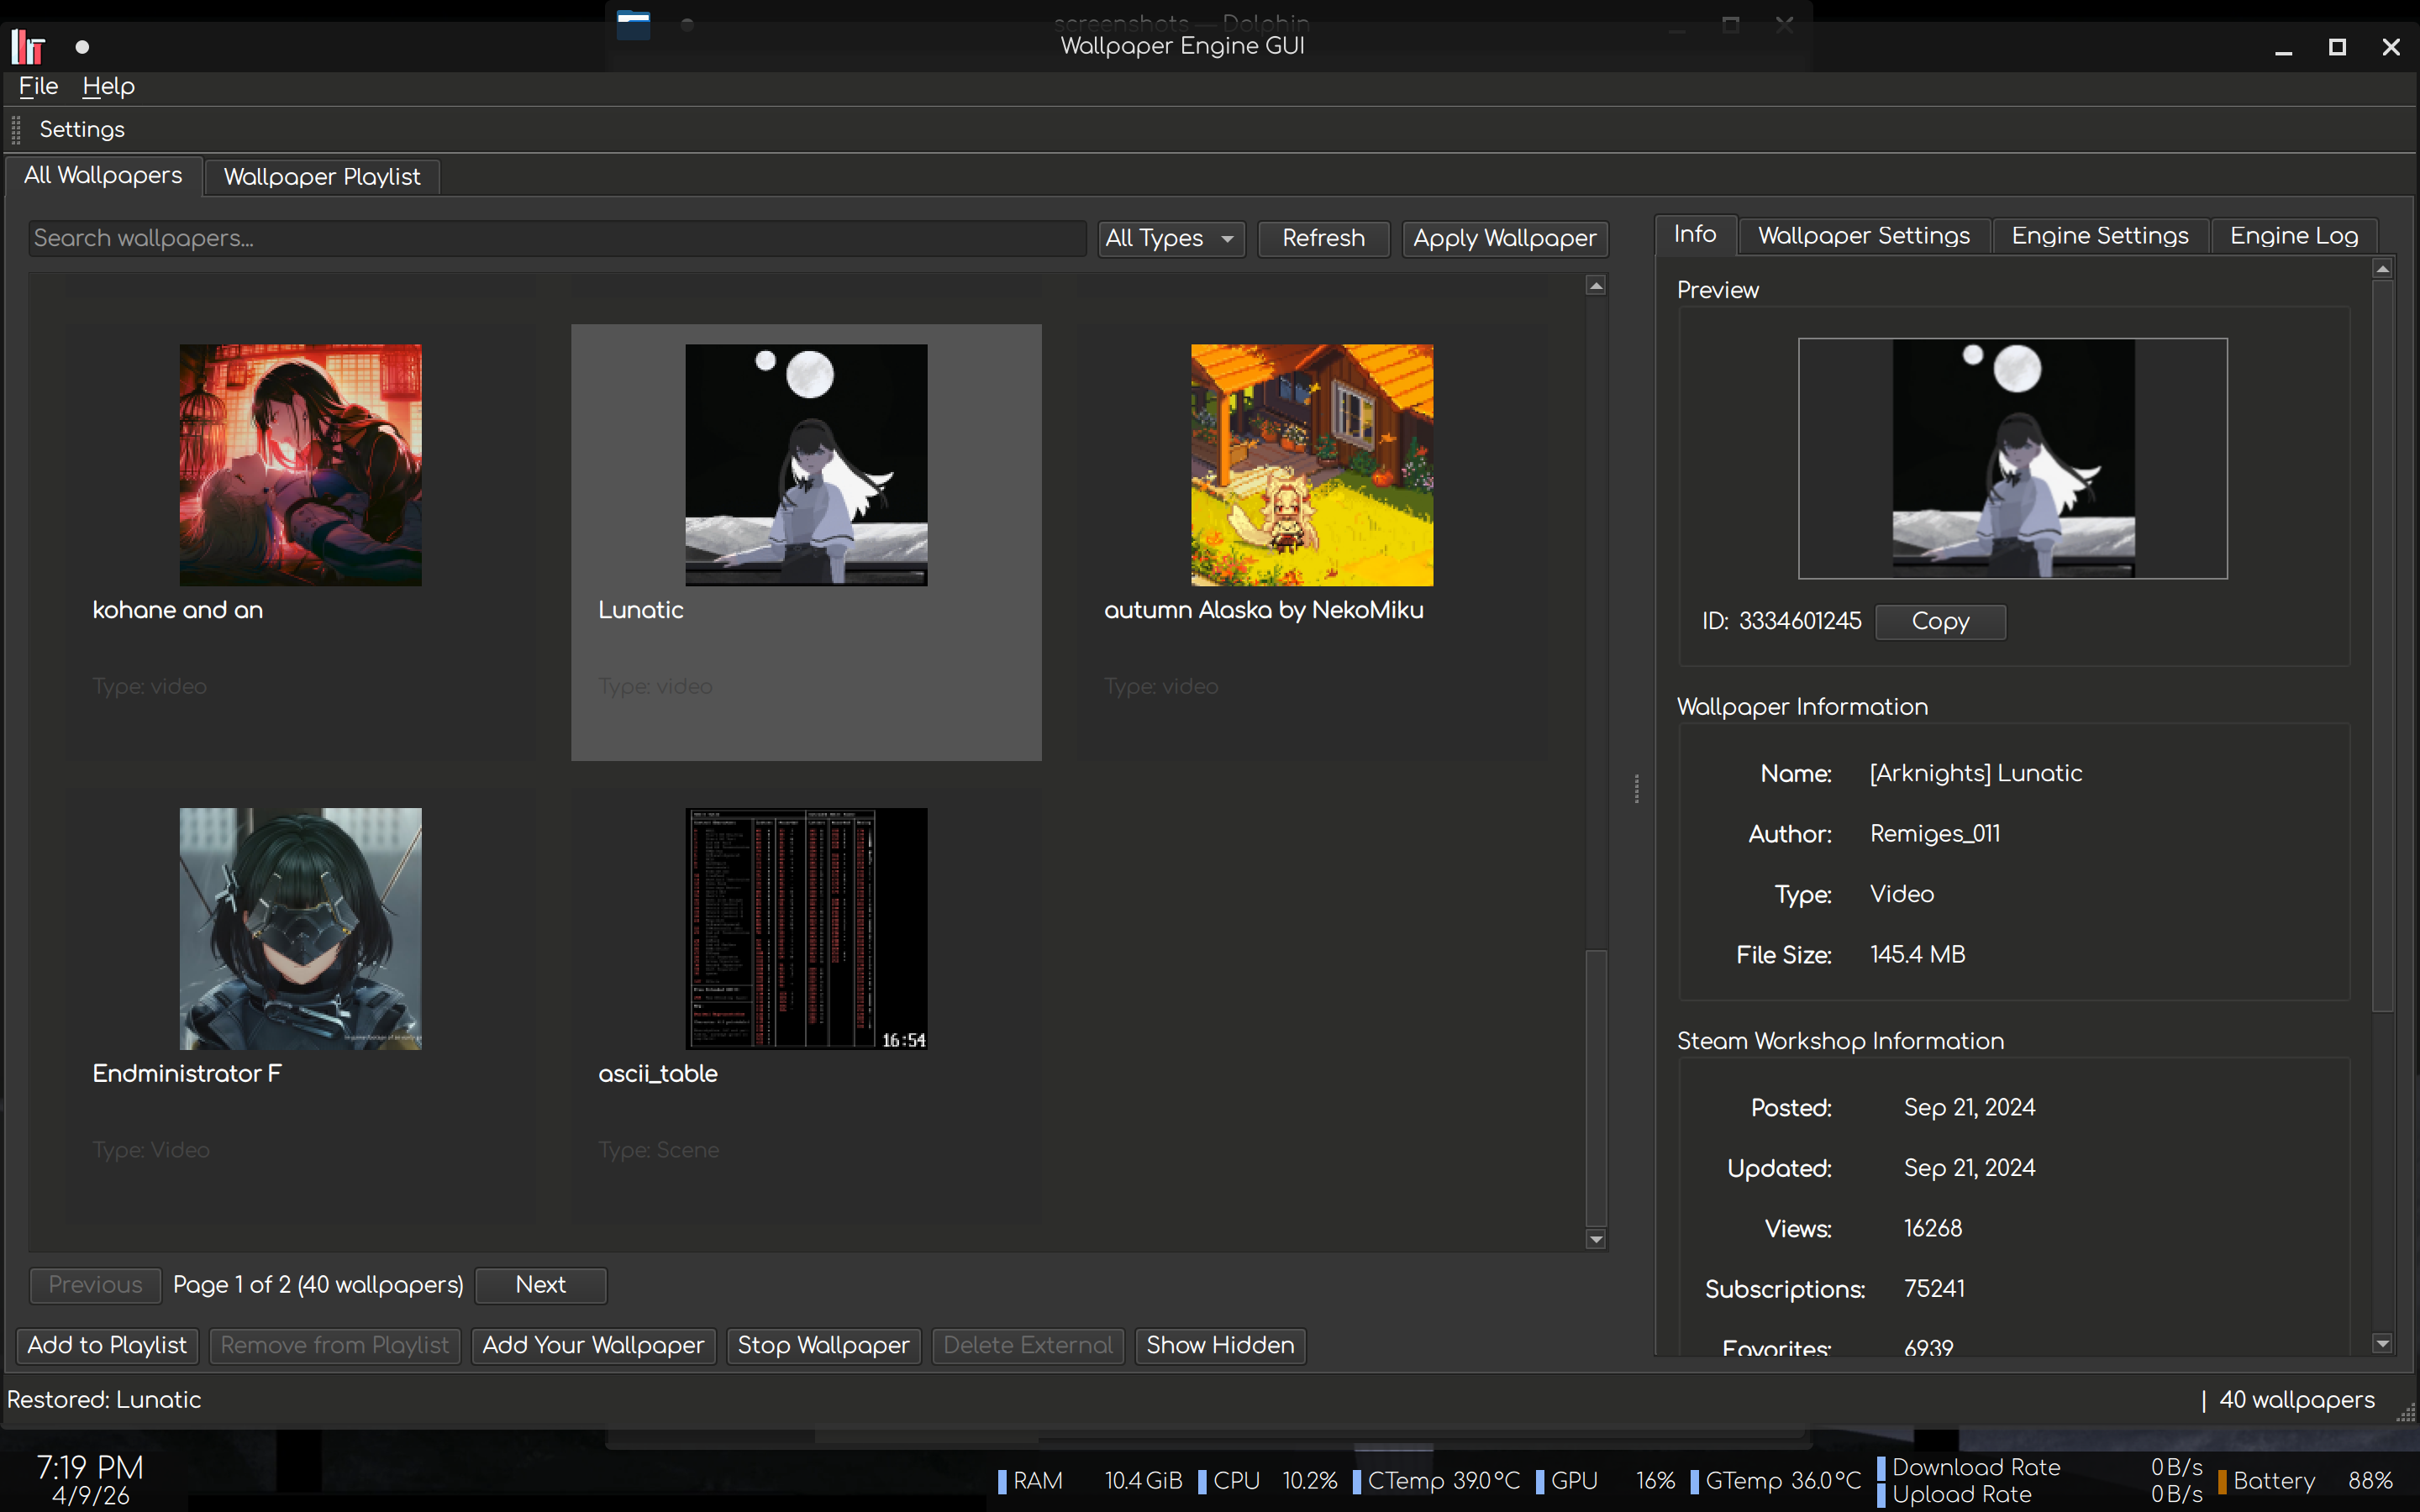Image resolution: width=2420 pixels, height=1512 pixels.
Task: Click the Battery indicator in system panel
Action: [2305, 1480]
